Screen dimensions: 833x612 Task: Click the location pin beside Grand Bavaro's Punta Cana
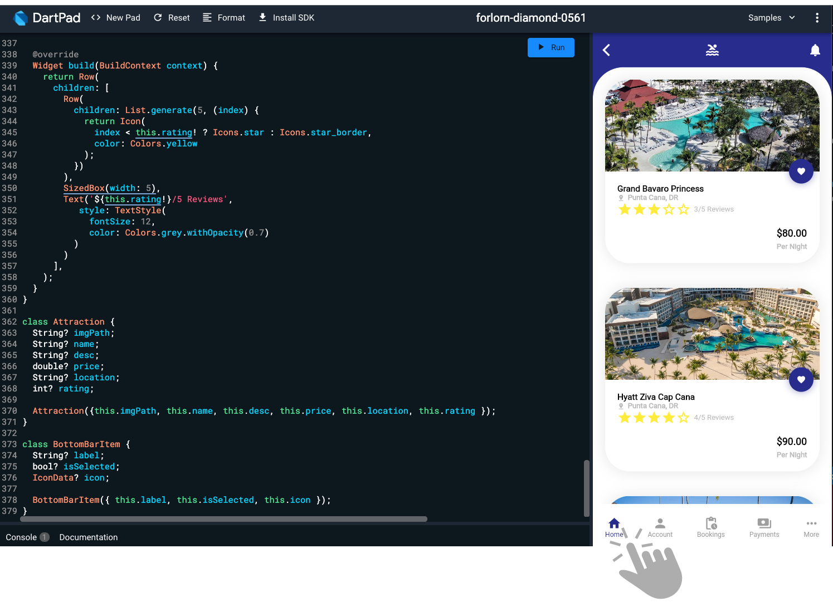coord(621,198)
